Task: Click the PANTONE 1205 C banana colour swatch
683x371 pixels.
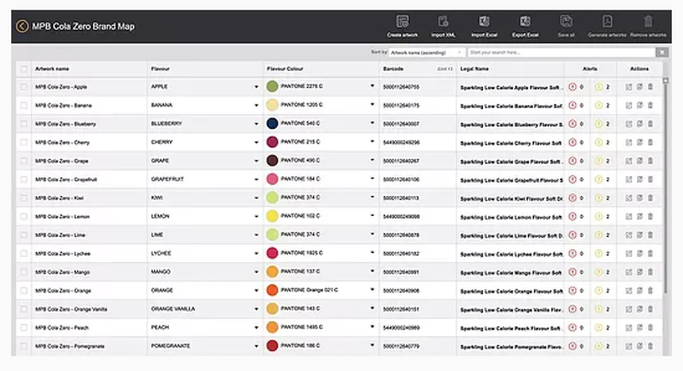Action: [273, 105]
